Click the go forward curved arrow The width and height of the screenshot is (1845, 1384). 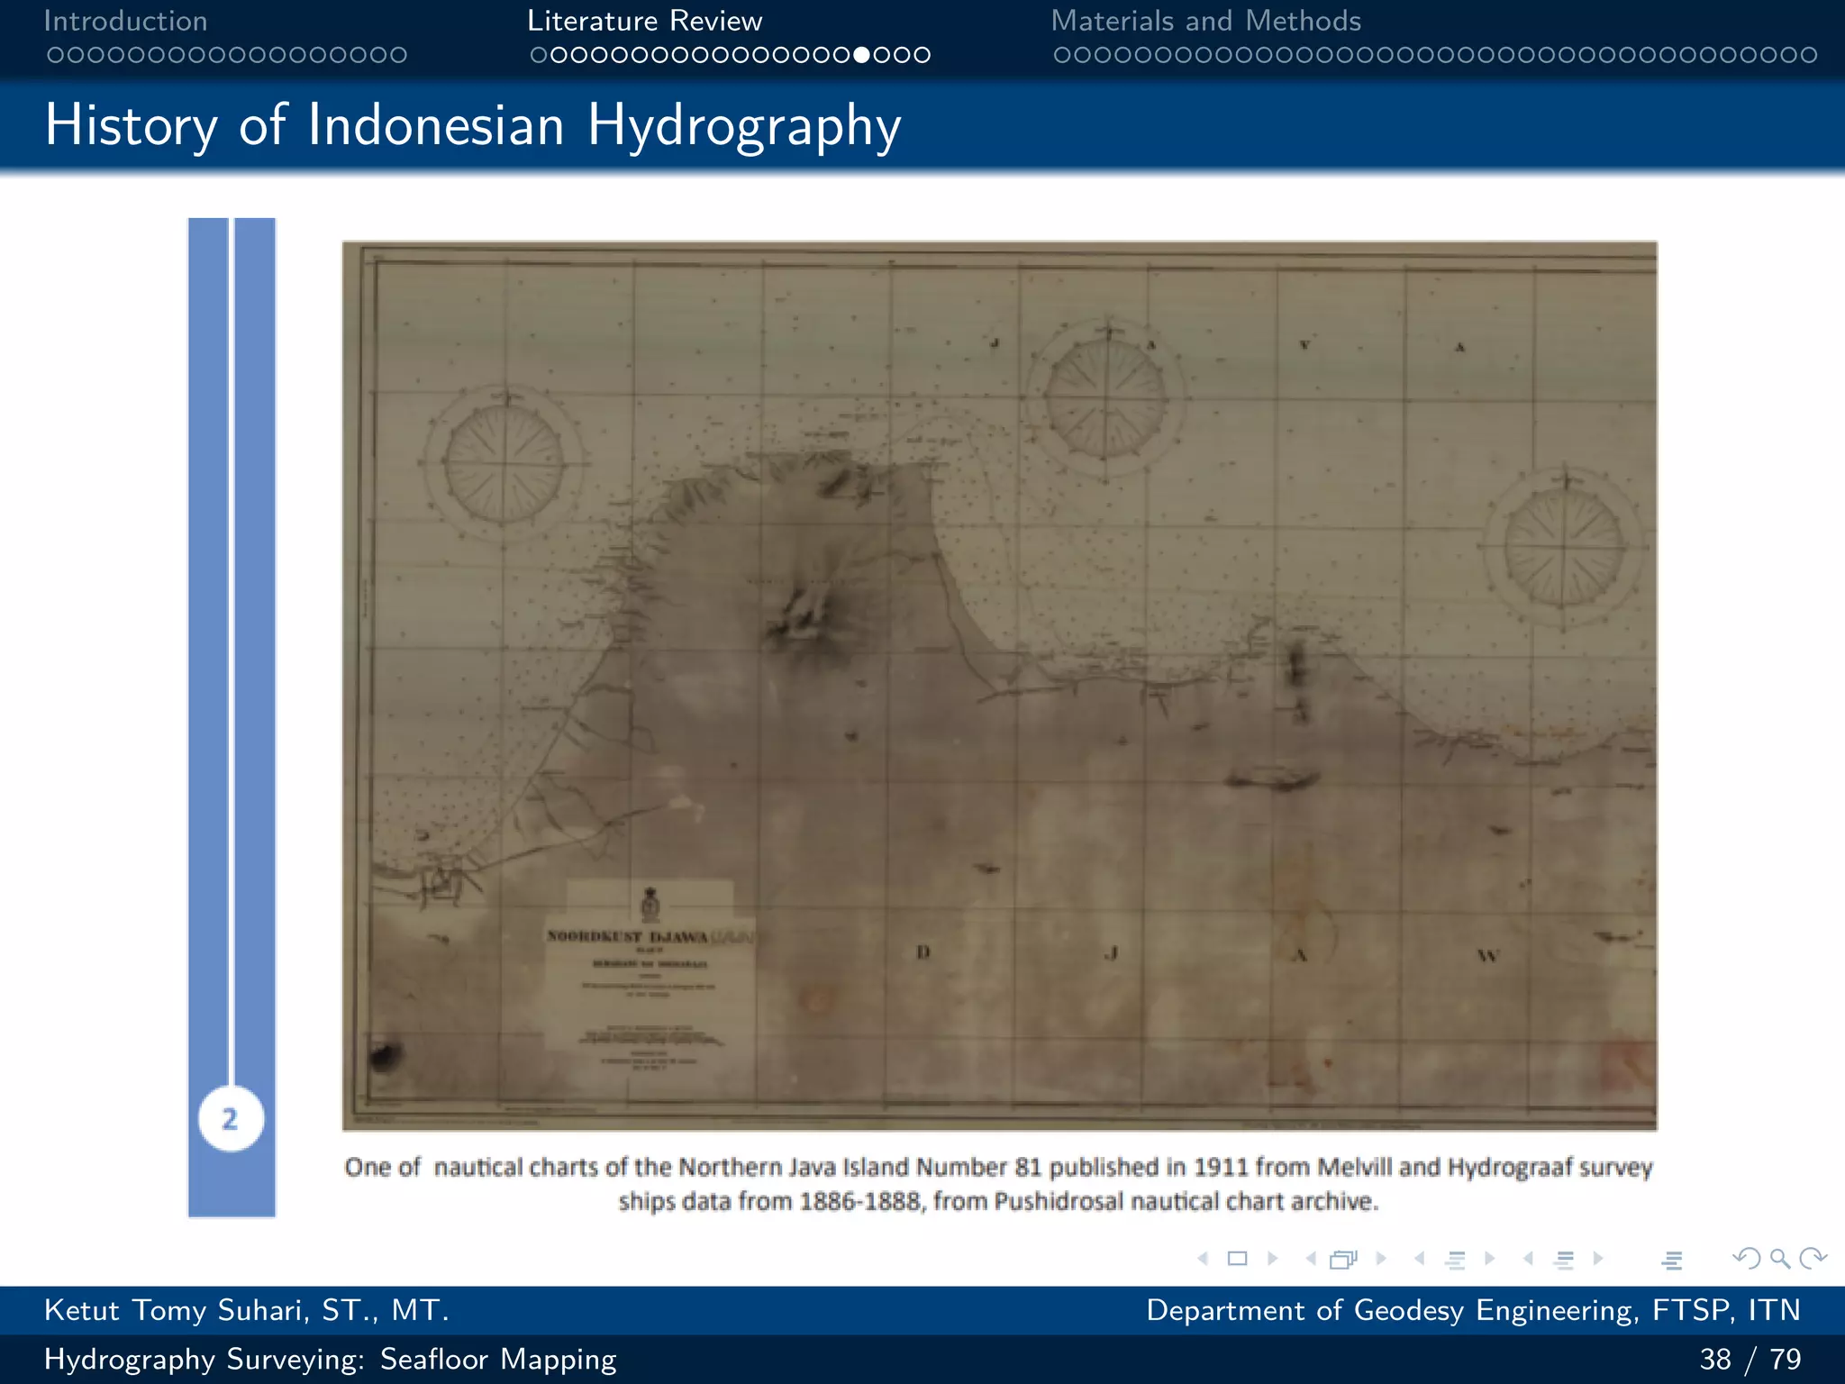(1813, 1258)
